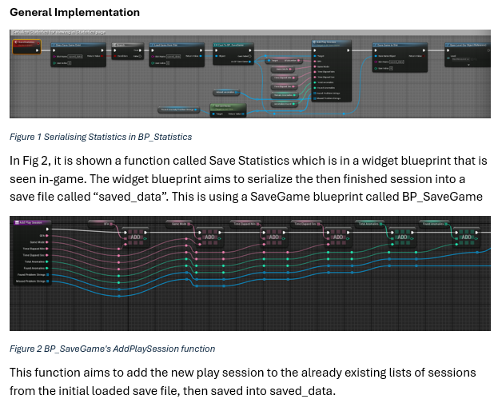The width and height of the screenshot is (498, 403).
Task: Click the General Implementation heading
Action: (74, 12)
